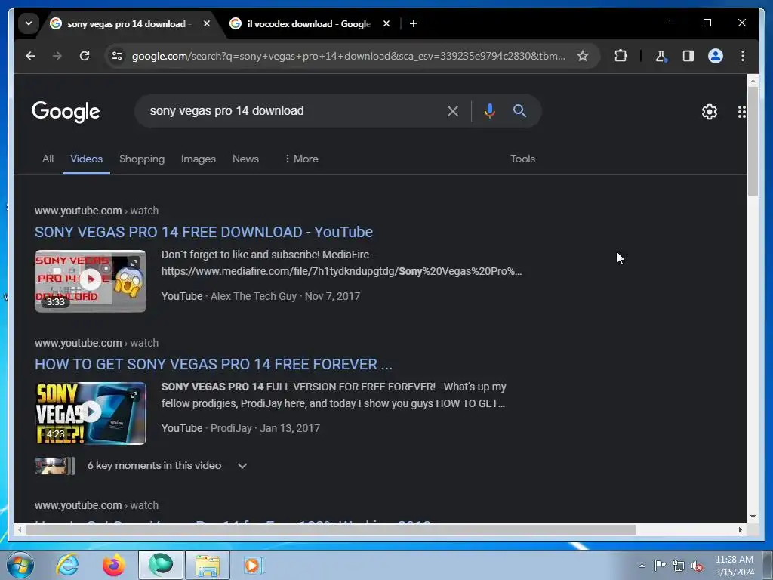The width and height of the screenshot is (773, 580).
Task: Click the Alex The Tech Guy channel text
Action: (254, 296)
